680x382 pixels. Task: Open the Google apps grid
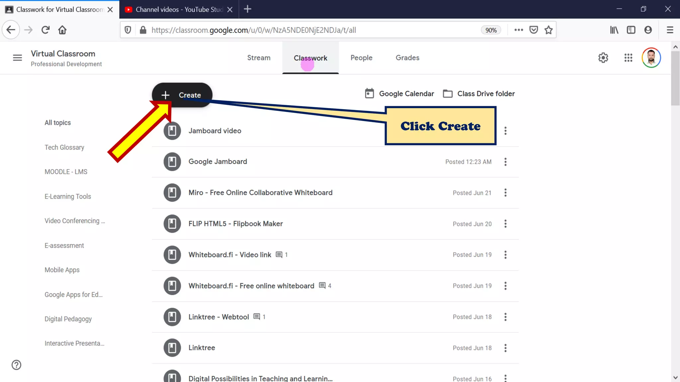pyautogui.click(x=628, y=58)
